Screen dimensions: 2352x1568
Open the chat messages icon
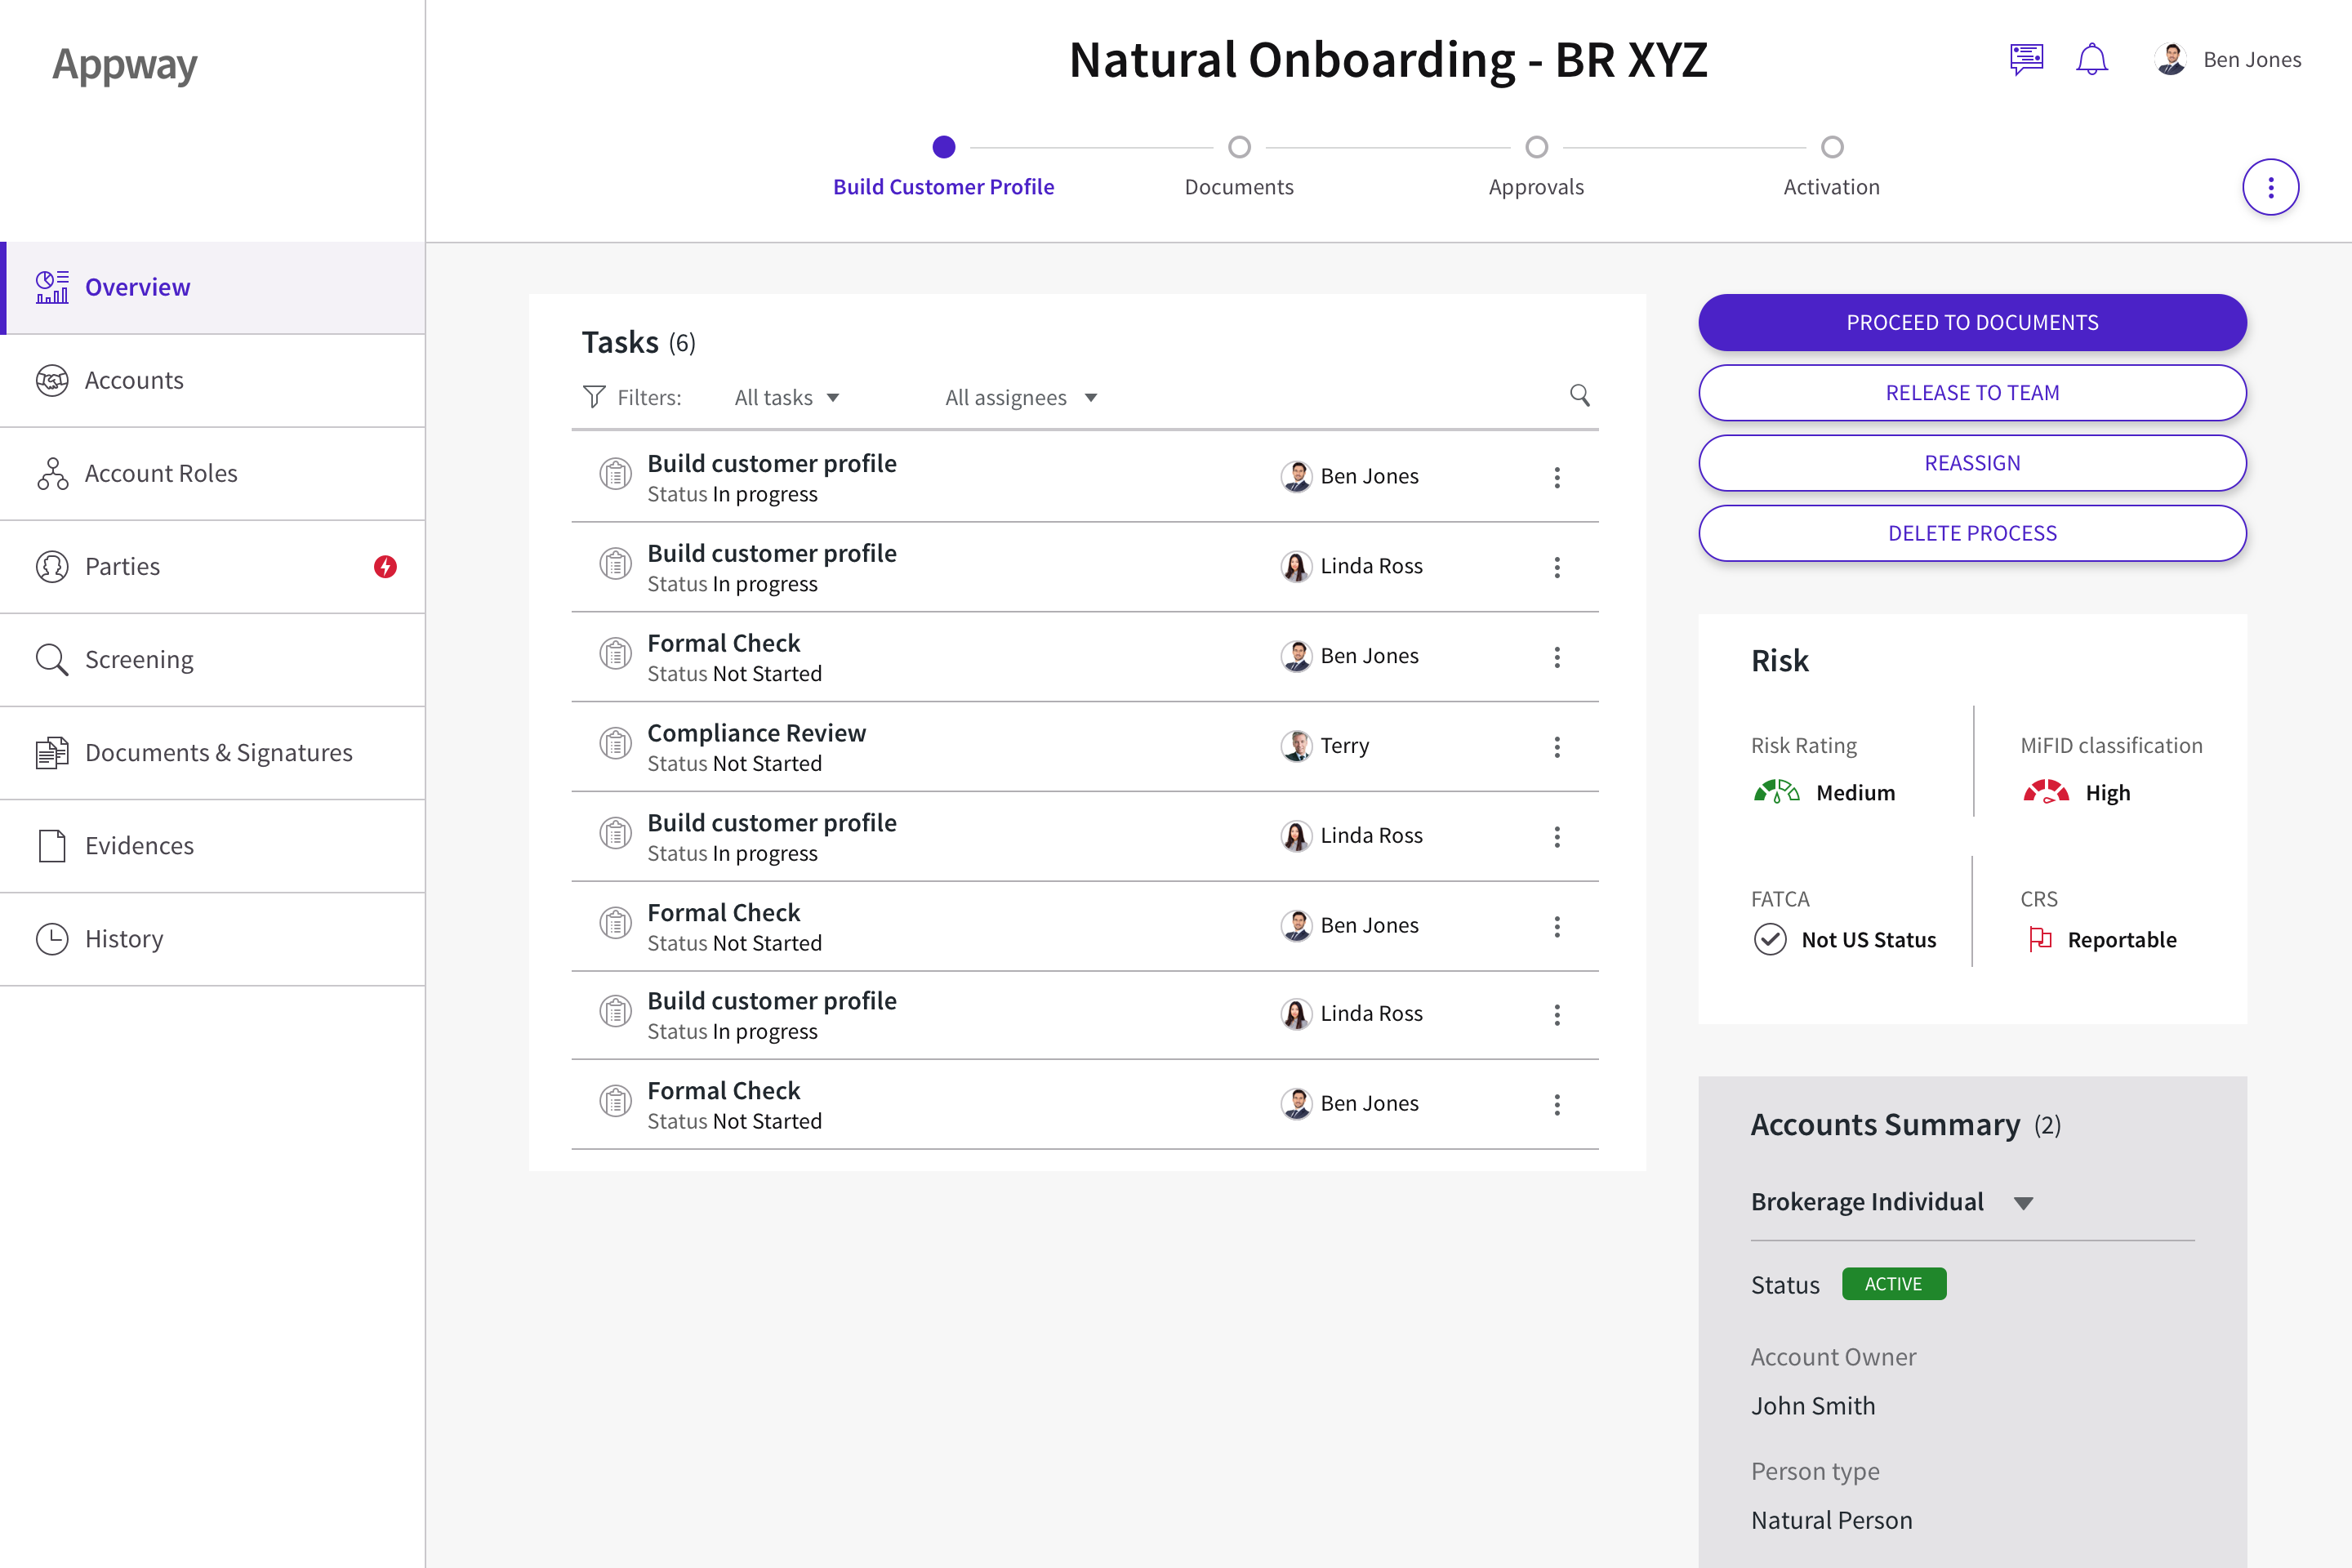[x=2026, y=59]
